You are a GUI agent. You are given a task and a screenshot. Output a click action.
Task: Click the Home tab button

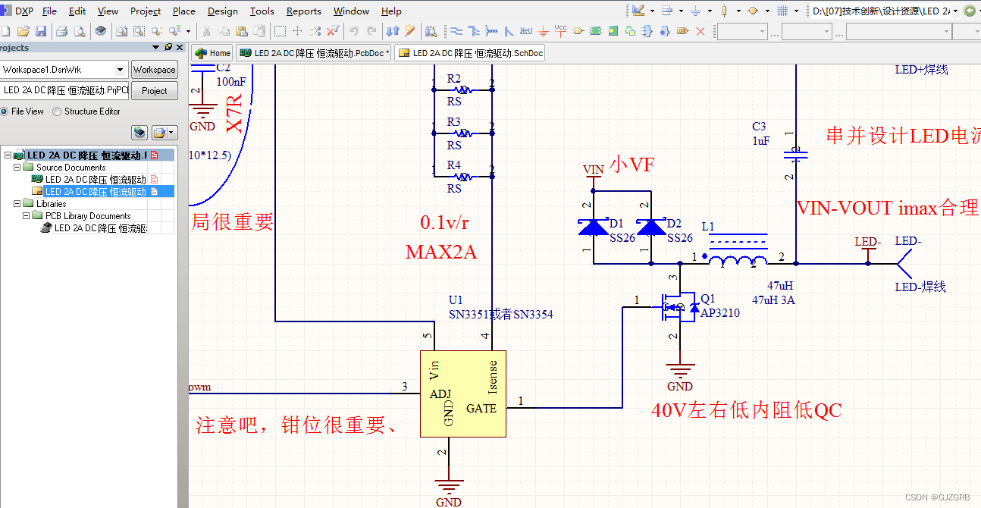click(x=212, y=53)
